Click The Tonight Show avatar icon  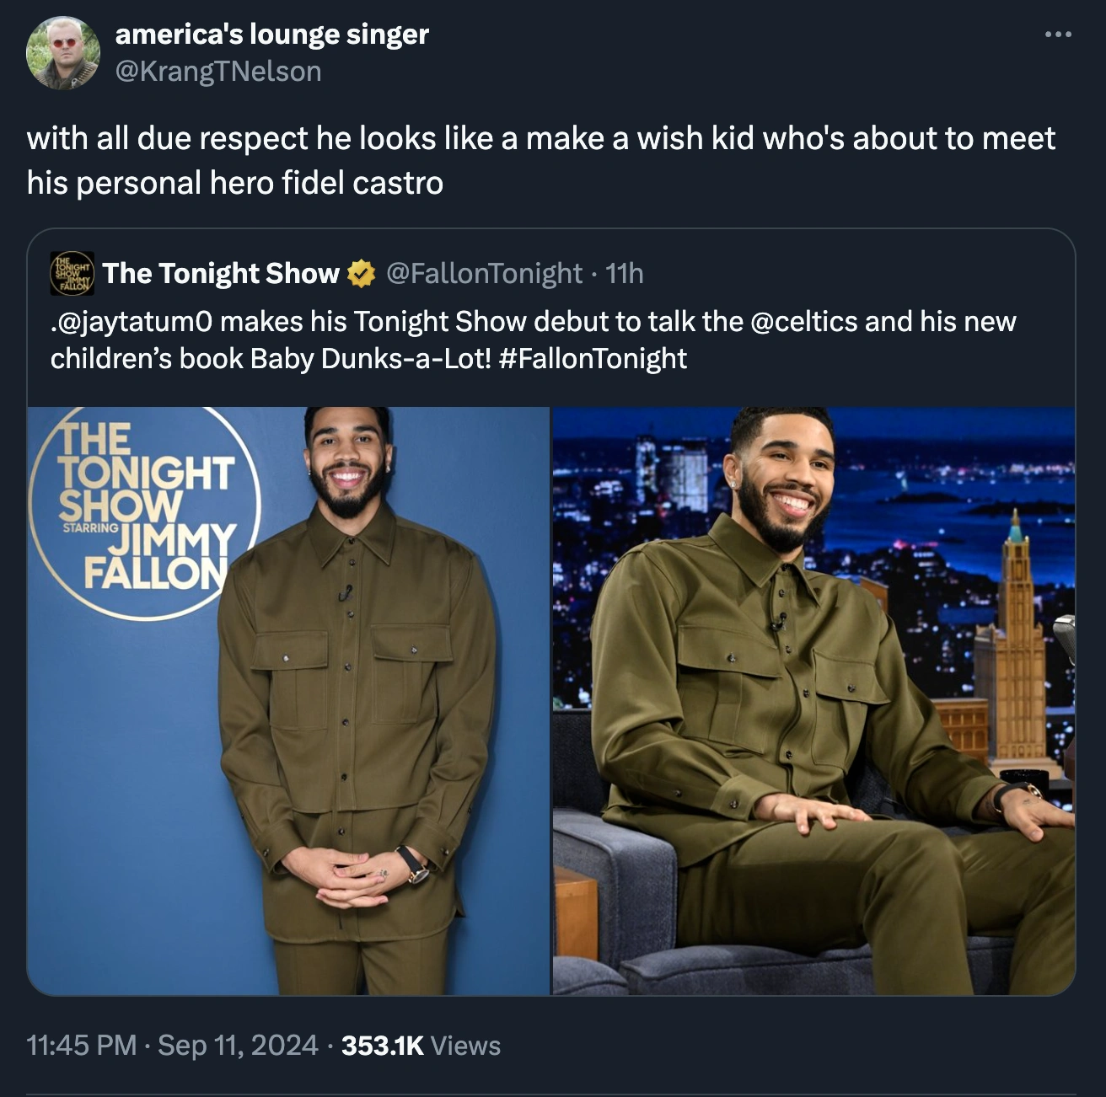pyautogui.click(x=71, y=272)
